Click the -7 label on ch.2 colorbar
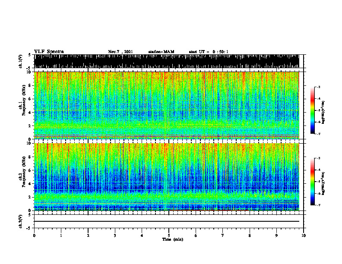 click(319, 205)
